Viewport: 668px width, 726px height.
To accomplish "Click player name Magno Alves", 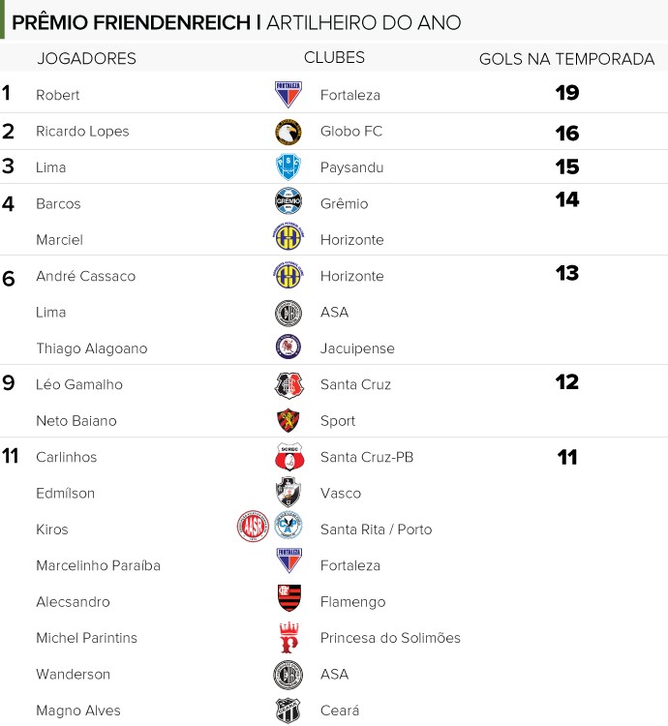I will click(x=78, y=711).
